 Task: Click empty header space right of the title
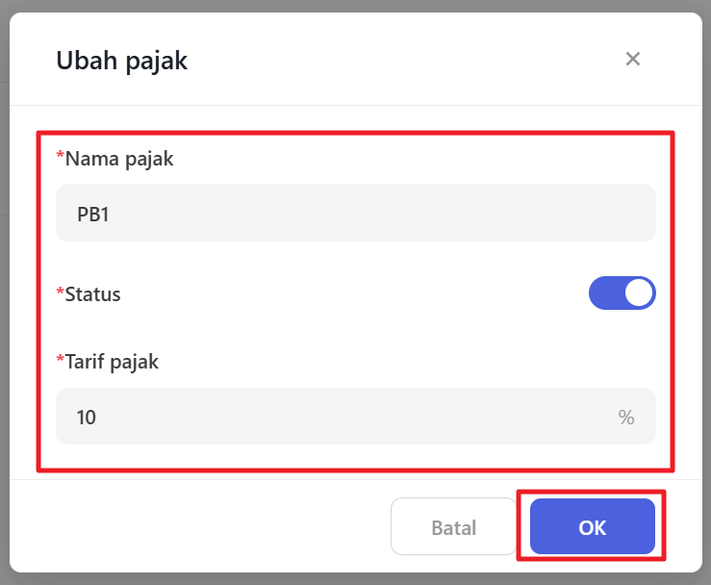point(404,61)
